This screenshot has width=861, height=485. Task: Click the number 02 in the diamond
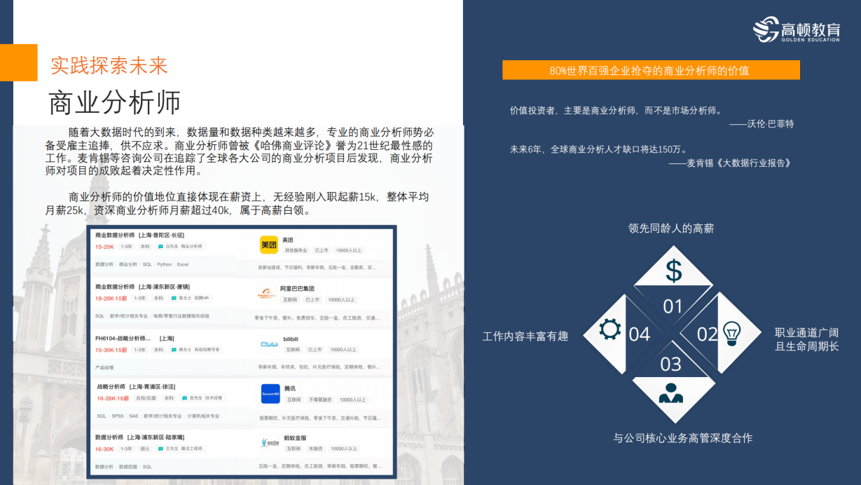pyautogui.click(x=708, y=334)
